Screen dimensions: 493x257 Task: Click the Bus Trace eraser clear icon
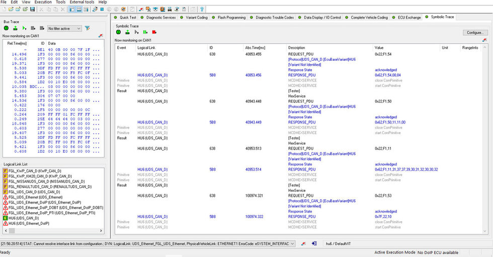(101, 36)
